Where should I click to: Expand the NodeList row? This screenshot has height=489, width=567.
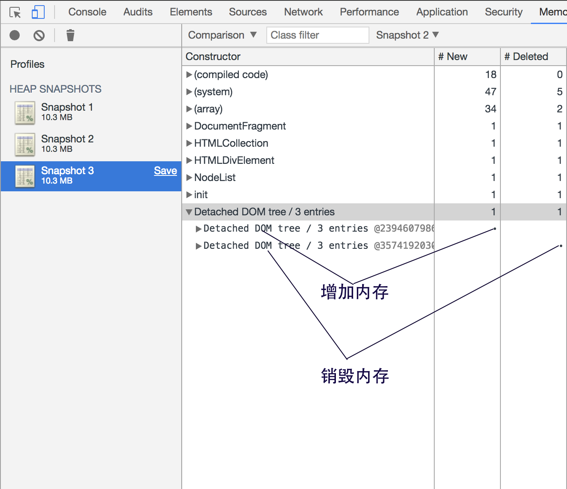pos(189,178)
